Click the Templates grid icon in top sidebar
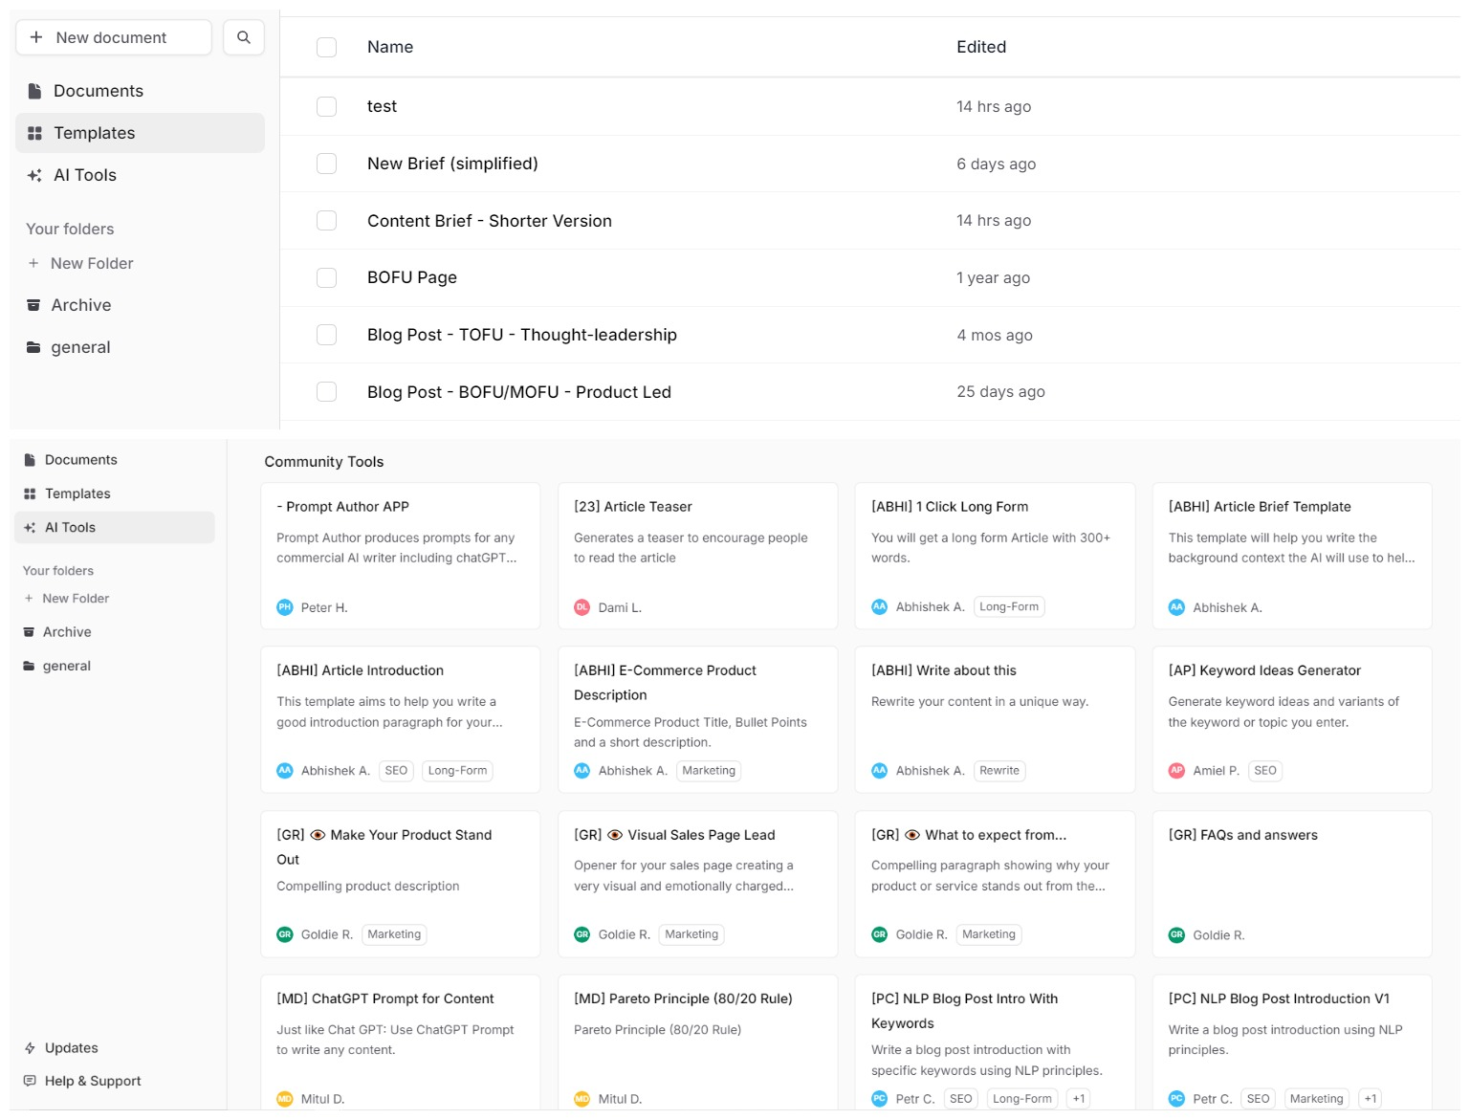The height and width of the screenshot is (1119, 1470). [x=34, y=133]
